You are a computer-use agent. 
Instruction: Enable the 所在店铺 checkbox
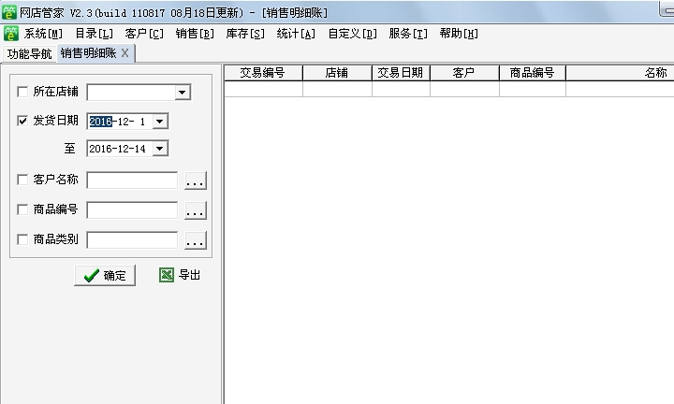pos(22,92)
